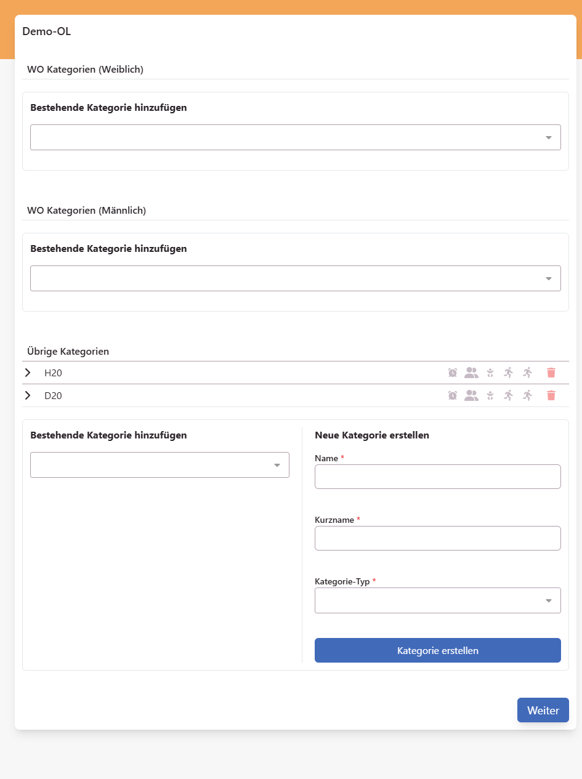Expand the D20 category row chevron

pyautogui.click(x=28, y=395)
